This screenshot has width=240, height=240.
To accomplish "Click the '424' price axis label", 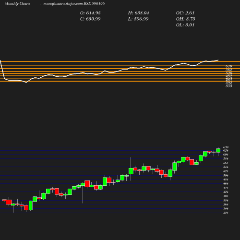I will tap(226, 192).
